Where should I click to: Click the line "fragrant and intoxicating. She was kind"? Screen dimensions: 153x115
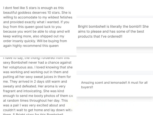click(33, 91)
